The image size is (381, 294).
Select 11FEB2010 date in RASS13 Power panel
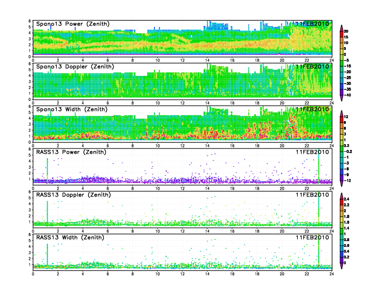[x=312, y=152]
